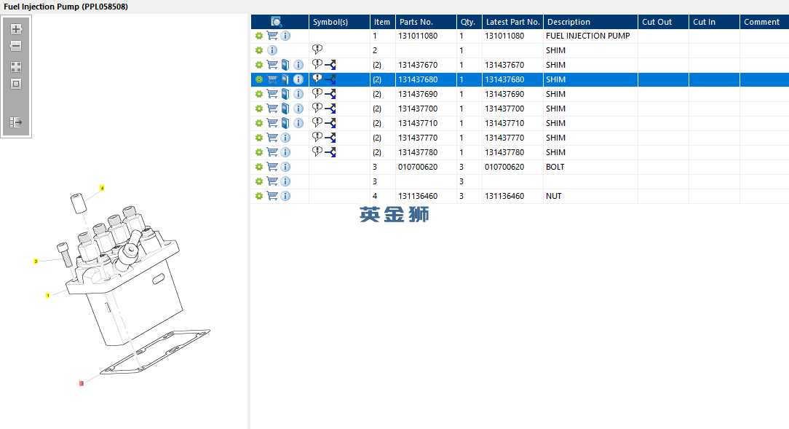
Task: Click green gear icon for BOLT row
Action: click(258, 167)
